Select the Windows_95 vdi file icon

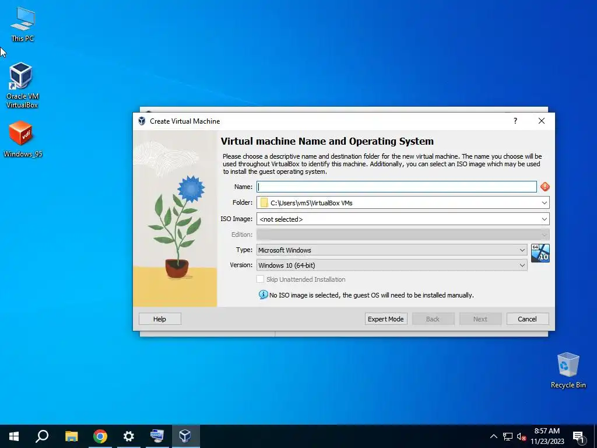point(22,139)
